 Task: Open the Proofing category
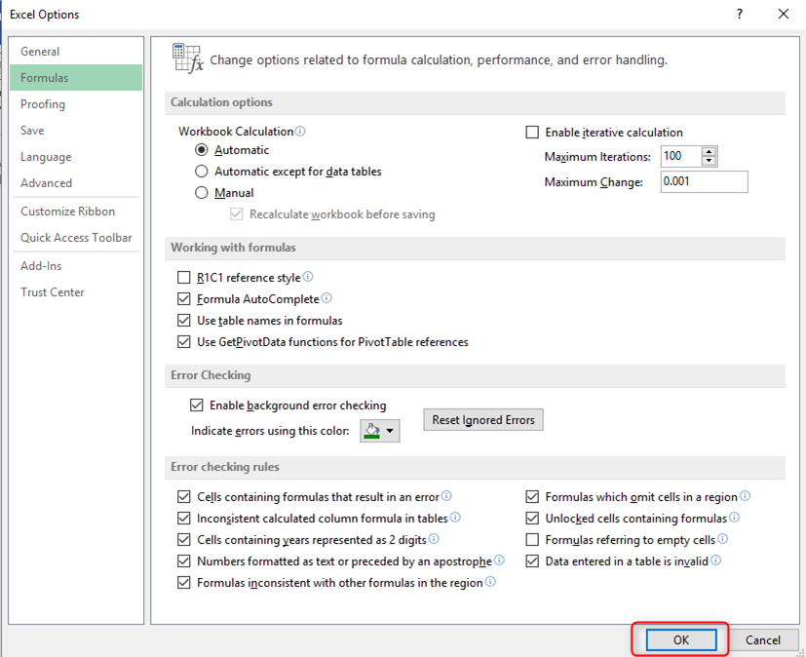point(76,104)
